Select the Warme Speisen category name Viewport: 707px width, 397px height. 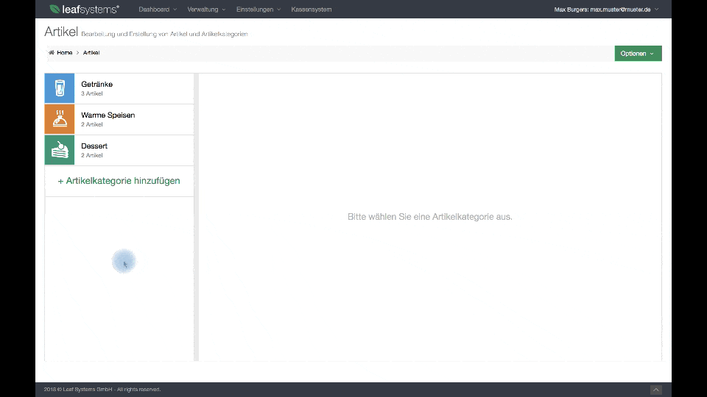click(x=108, y=115)
